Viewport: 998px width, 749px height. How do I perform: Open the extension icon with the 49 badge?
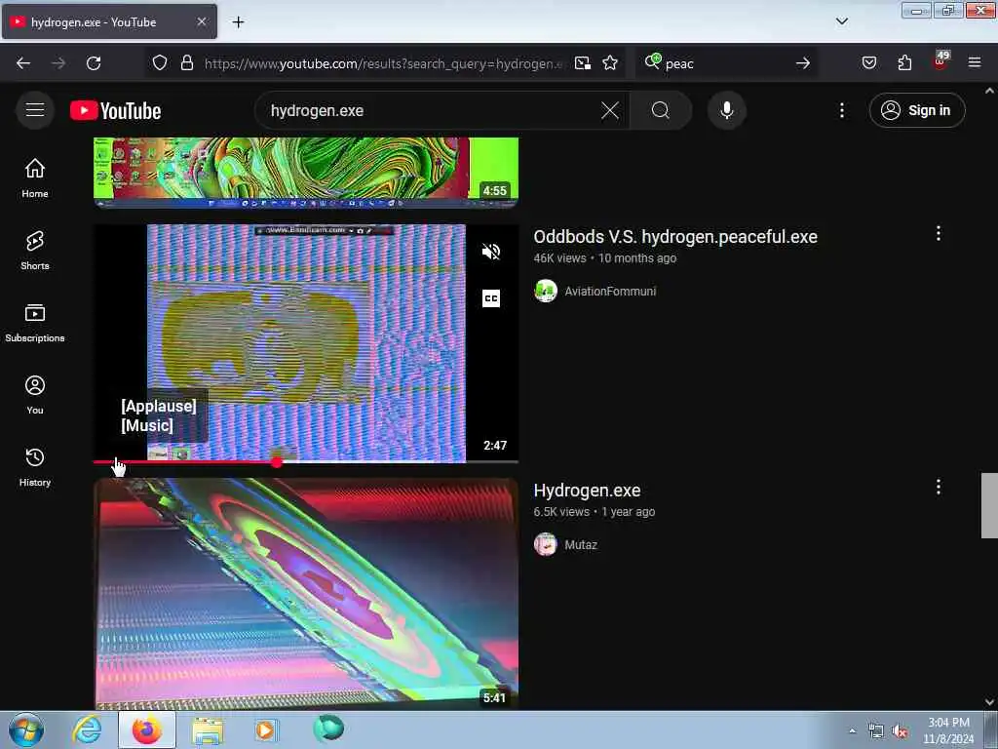(x=940, y=61)
